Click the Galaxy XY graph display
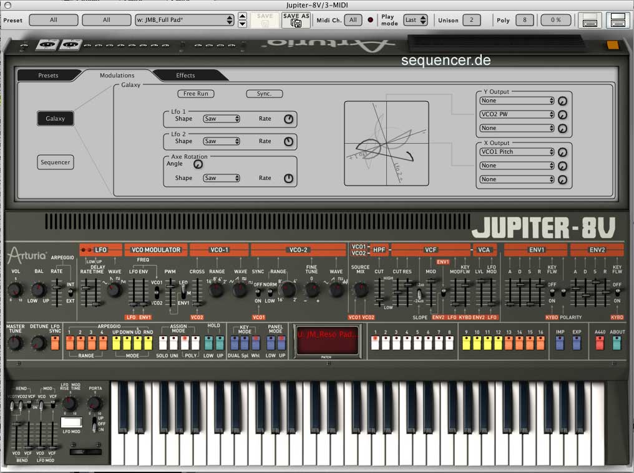 pyautogui.click(x=386, y=143)
